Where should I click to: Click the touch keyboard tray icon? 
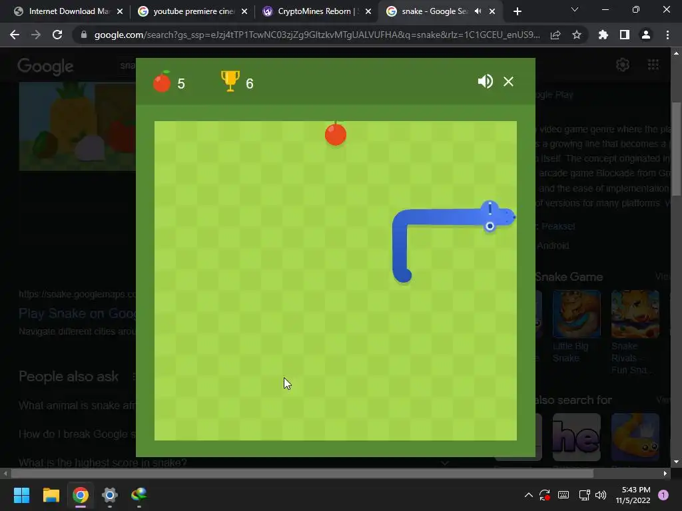click(563, 495)
